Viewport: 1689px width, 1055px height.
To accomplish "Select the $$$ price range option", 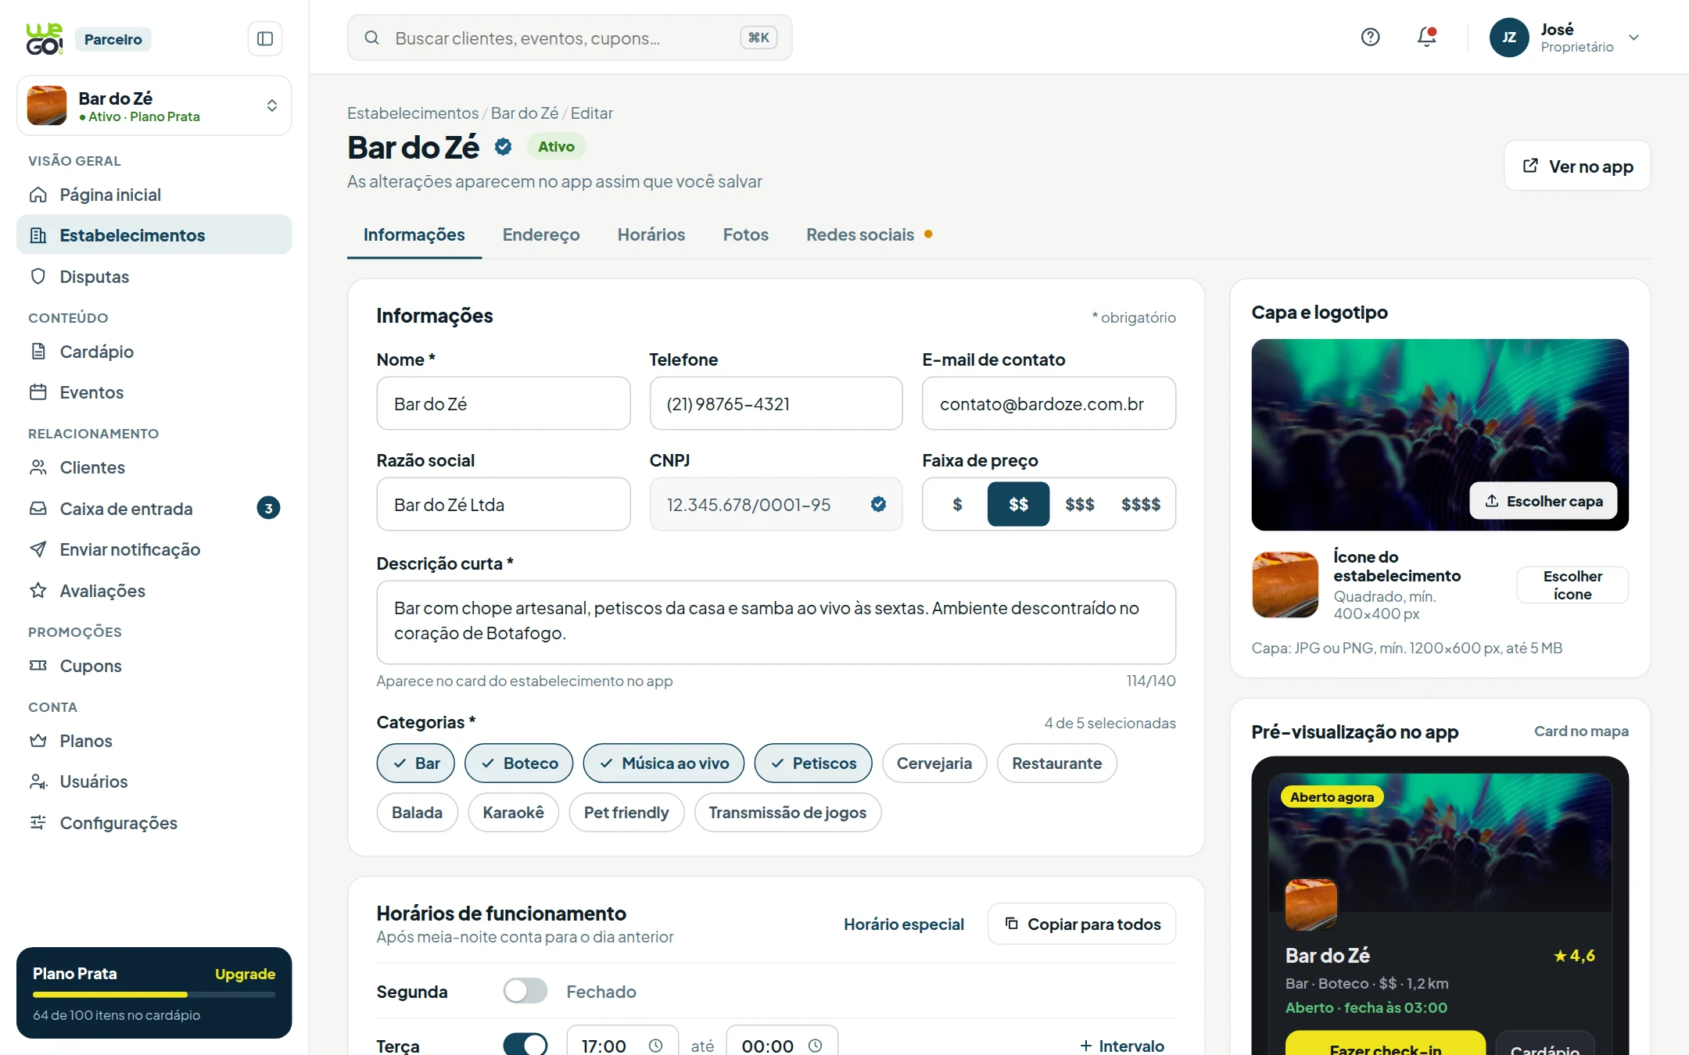I will (1080, 504).
